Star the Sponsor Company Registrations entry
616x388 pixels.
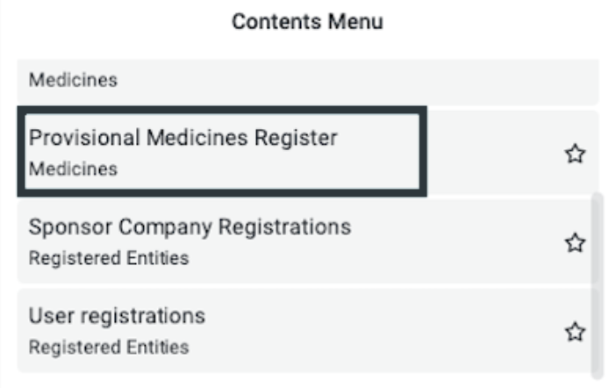[575, 242]
